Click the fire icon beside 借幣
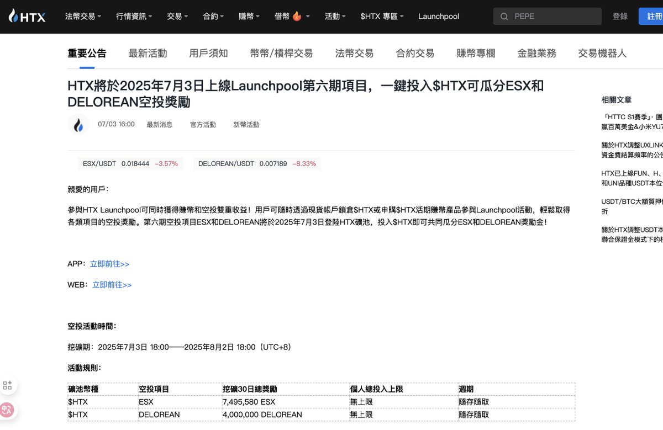 297,17
